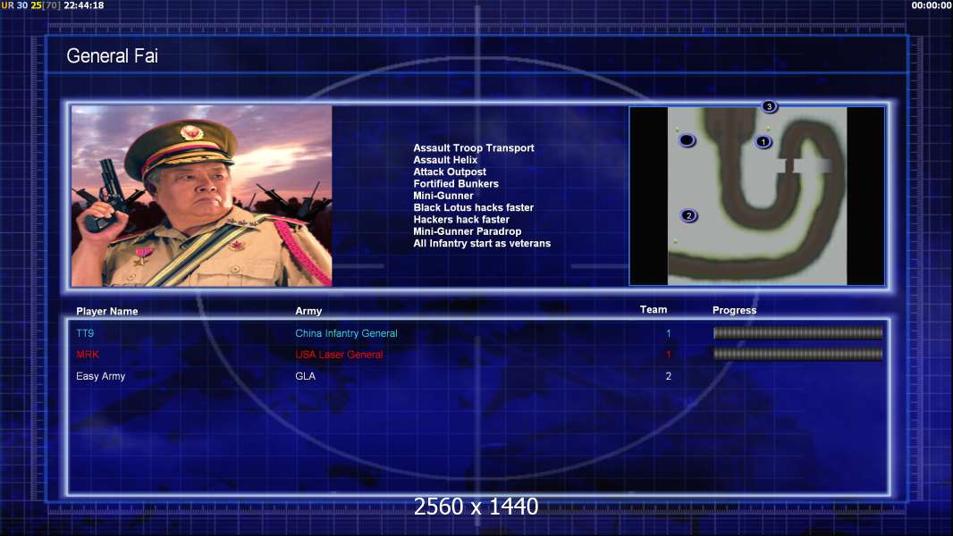The image size is (953, 536).
Task: Click Black Lotus hacks faster text
Action: coord(473,207)
